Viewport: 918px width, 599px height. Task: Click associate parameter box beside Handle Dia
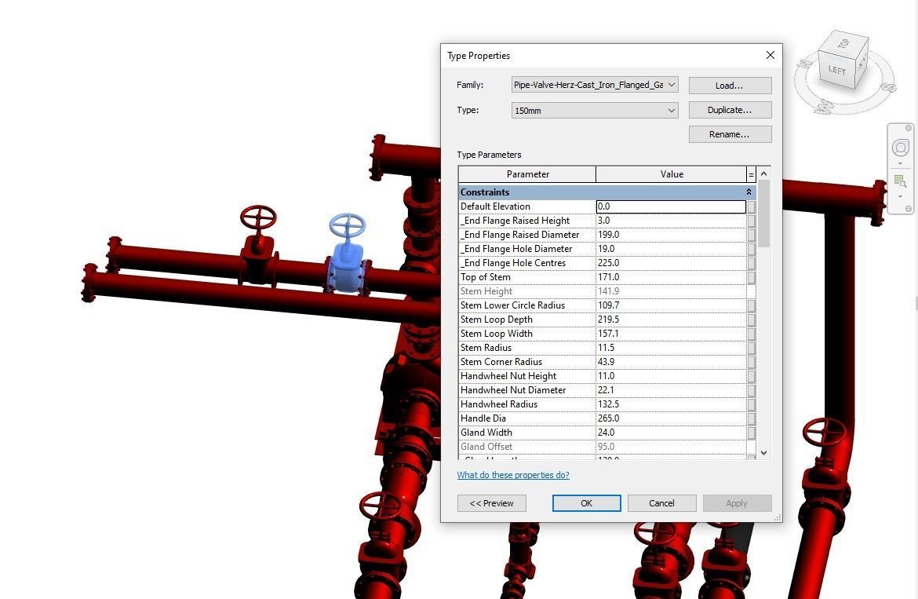click(751, 418)
